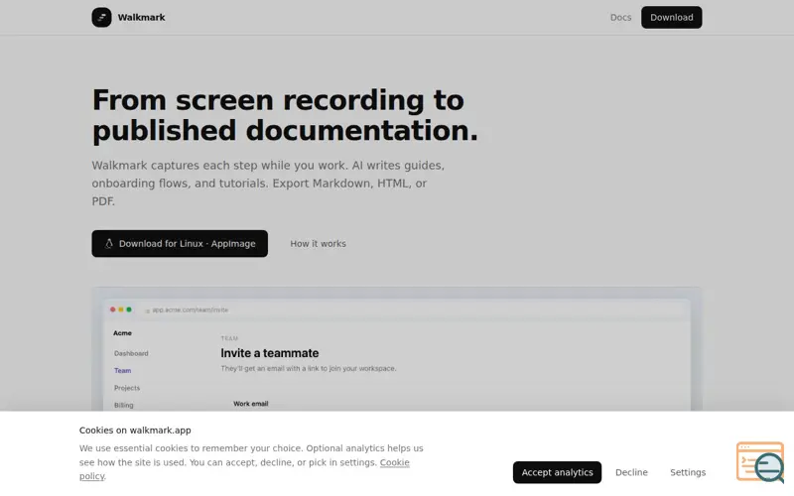Open cookie Settings
The width and height of the screenshot is (794, 496).
688,472
